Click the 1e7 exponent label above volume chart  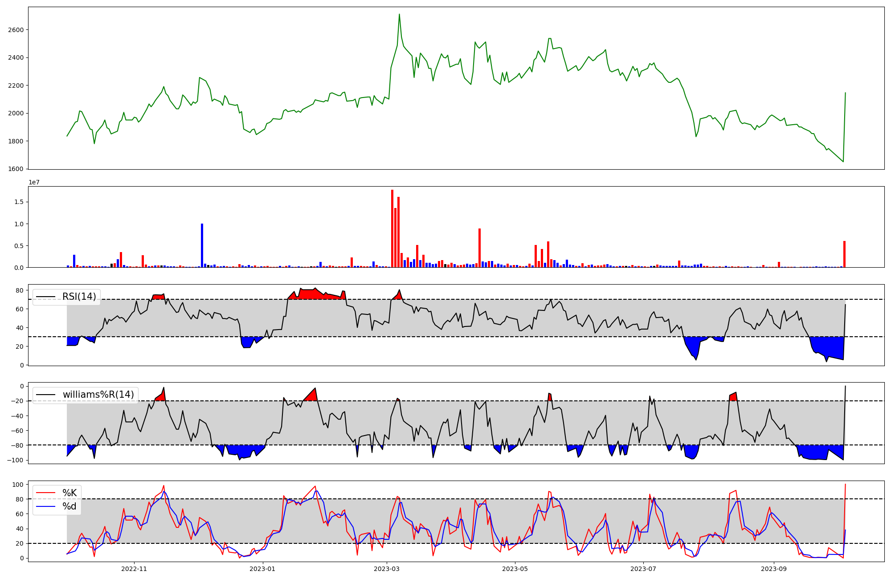click(x=34, y=182)
